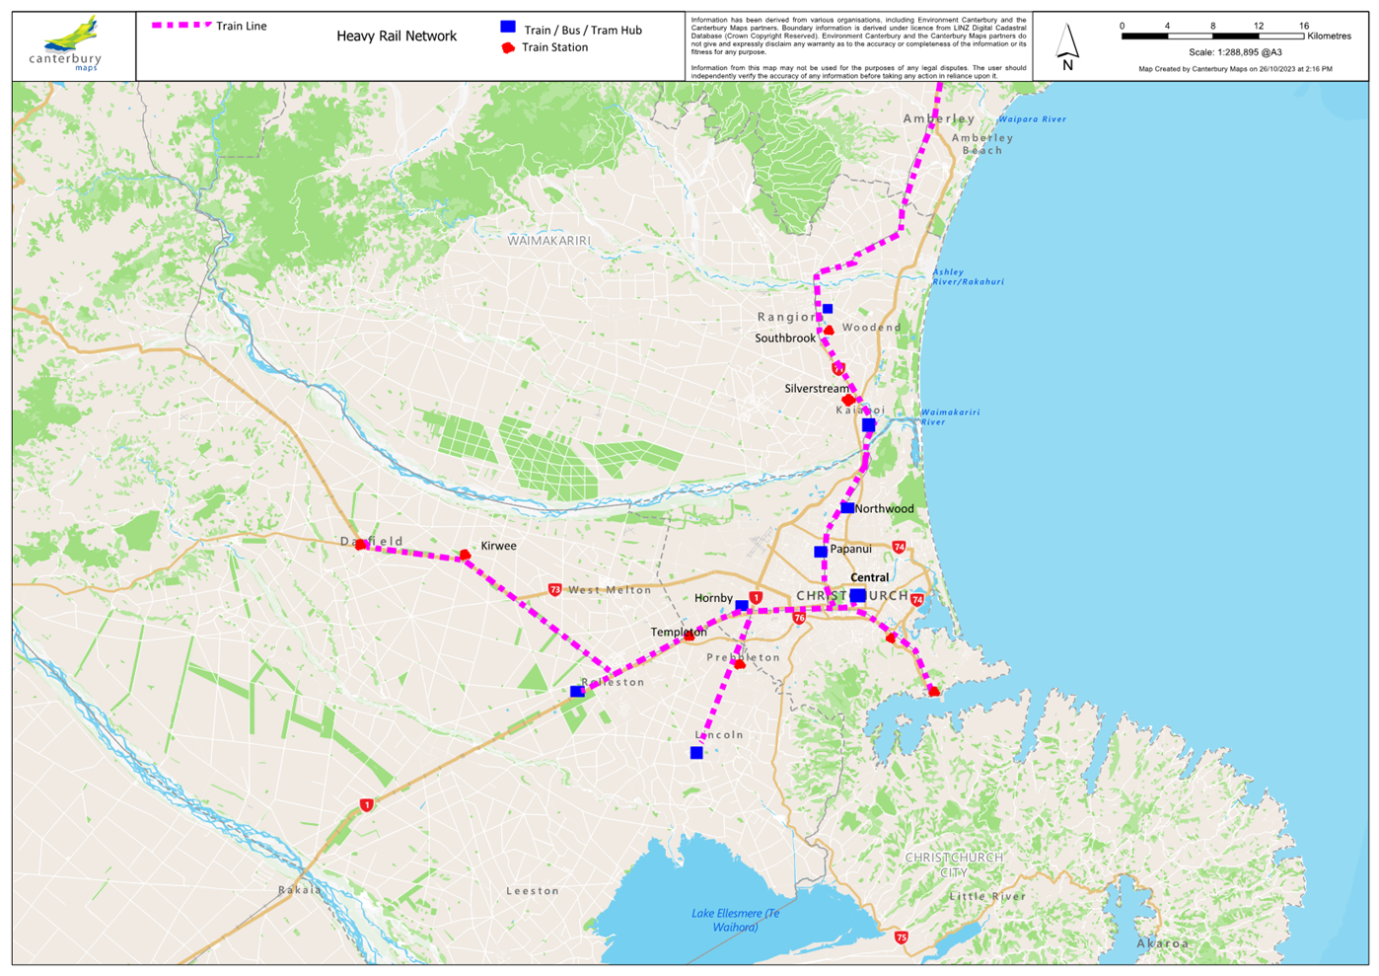Image resolution: width=1379 pixels, height=976 pixels.
Task: Click the 'Lake Ellesmere (Te Waihora)' label
Action: [x=735, y=920]
